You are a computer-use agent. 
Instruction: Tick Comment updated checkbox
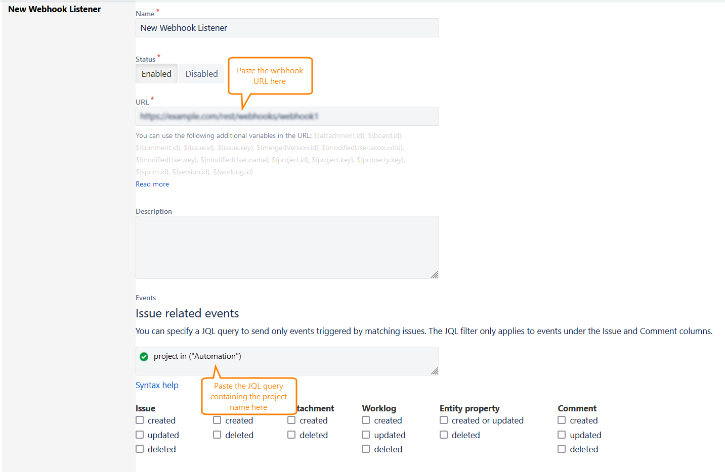pos(562,435)
